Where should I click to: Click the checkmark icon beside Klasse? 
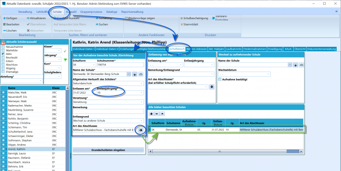tap(65, 51)
